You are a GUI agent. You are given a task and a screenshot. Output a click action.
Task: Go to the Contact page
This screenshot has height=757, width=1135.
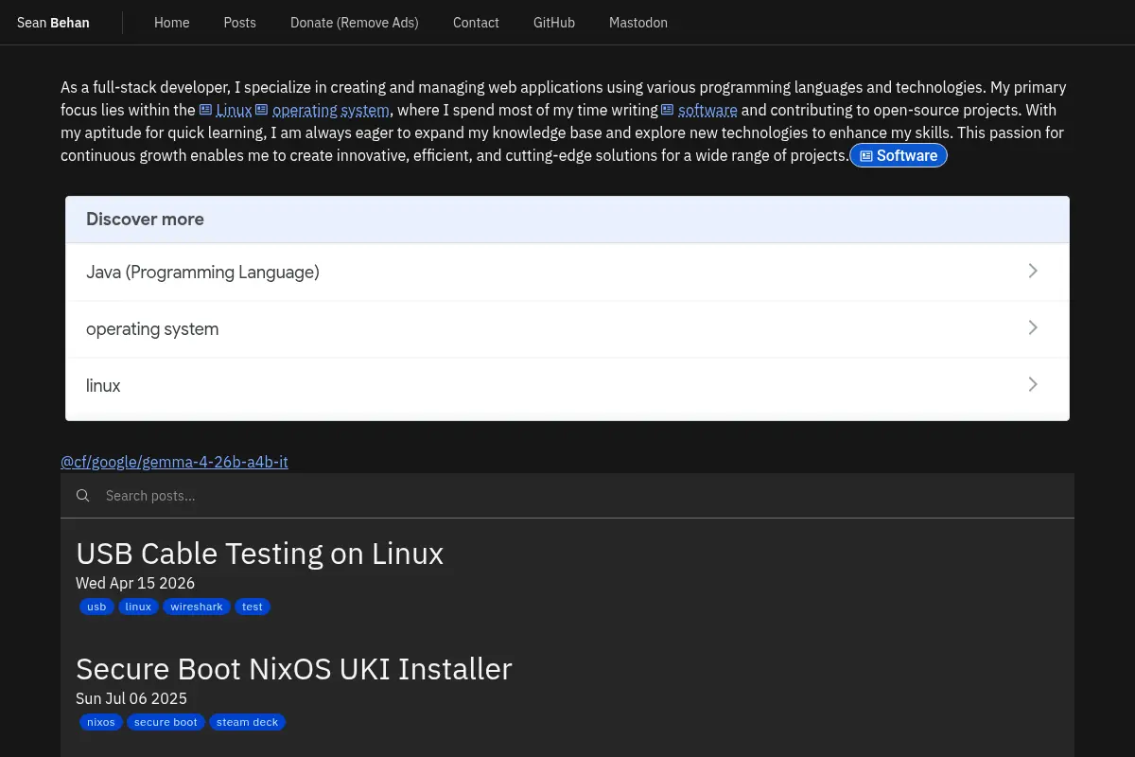click(x=476, y=23)
